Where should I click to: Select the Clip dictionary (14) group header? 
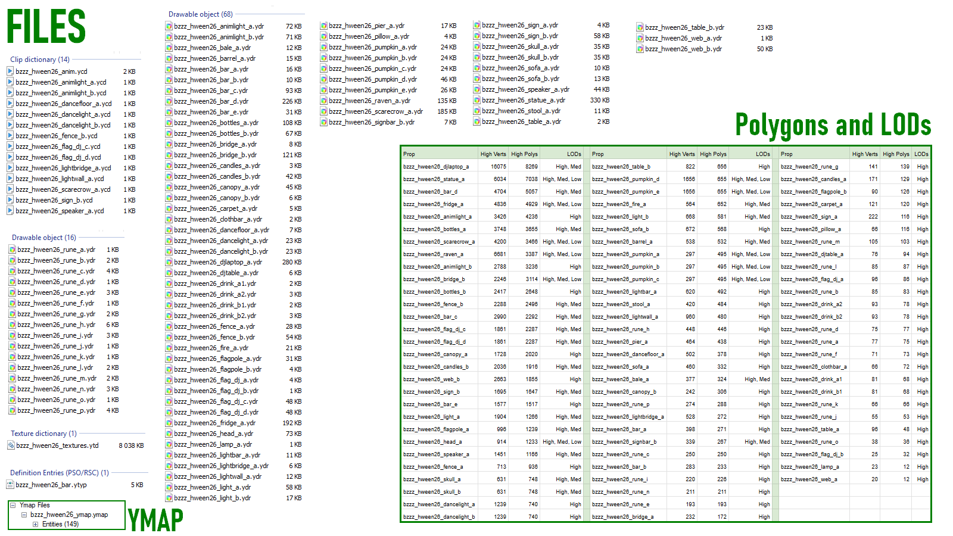40,60
